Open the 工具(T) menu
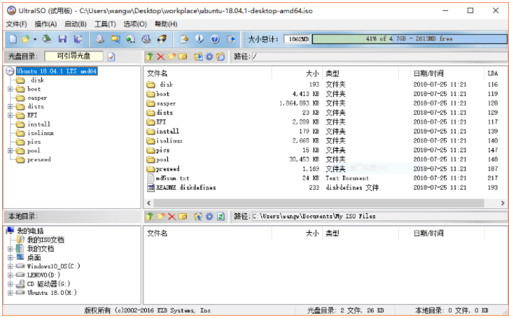This screenshot has width=509, height=318. point(105,25)
